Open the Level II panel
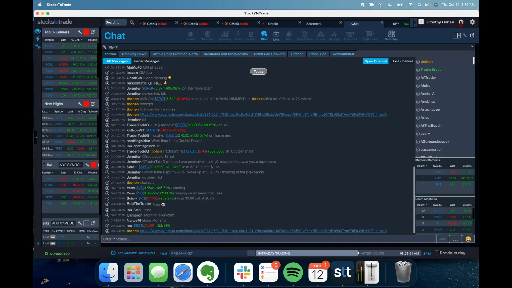Screen dimensions: 512x288 tap(251, 35)
